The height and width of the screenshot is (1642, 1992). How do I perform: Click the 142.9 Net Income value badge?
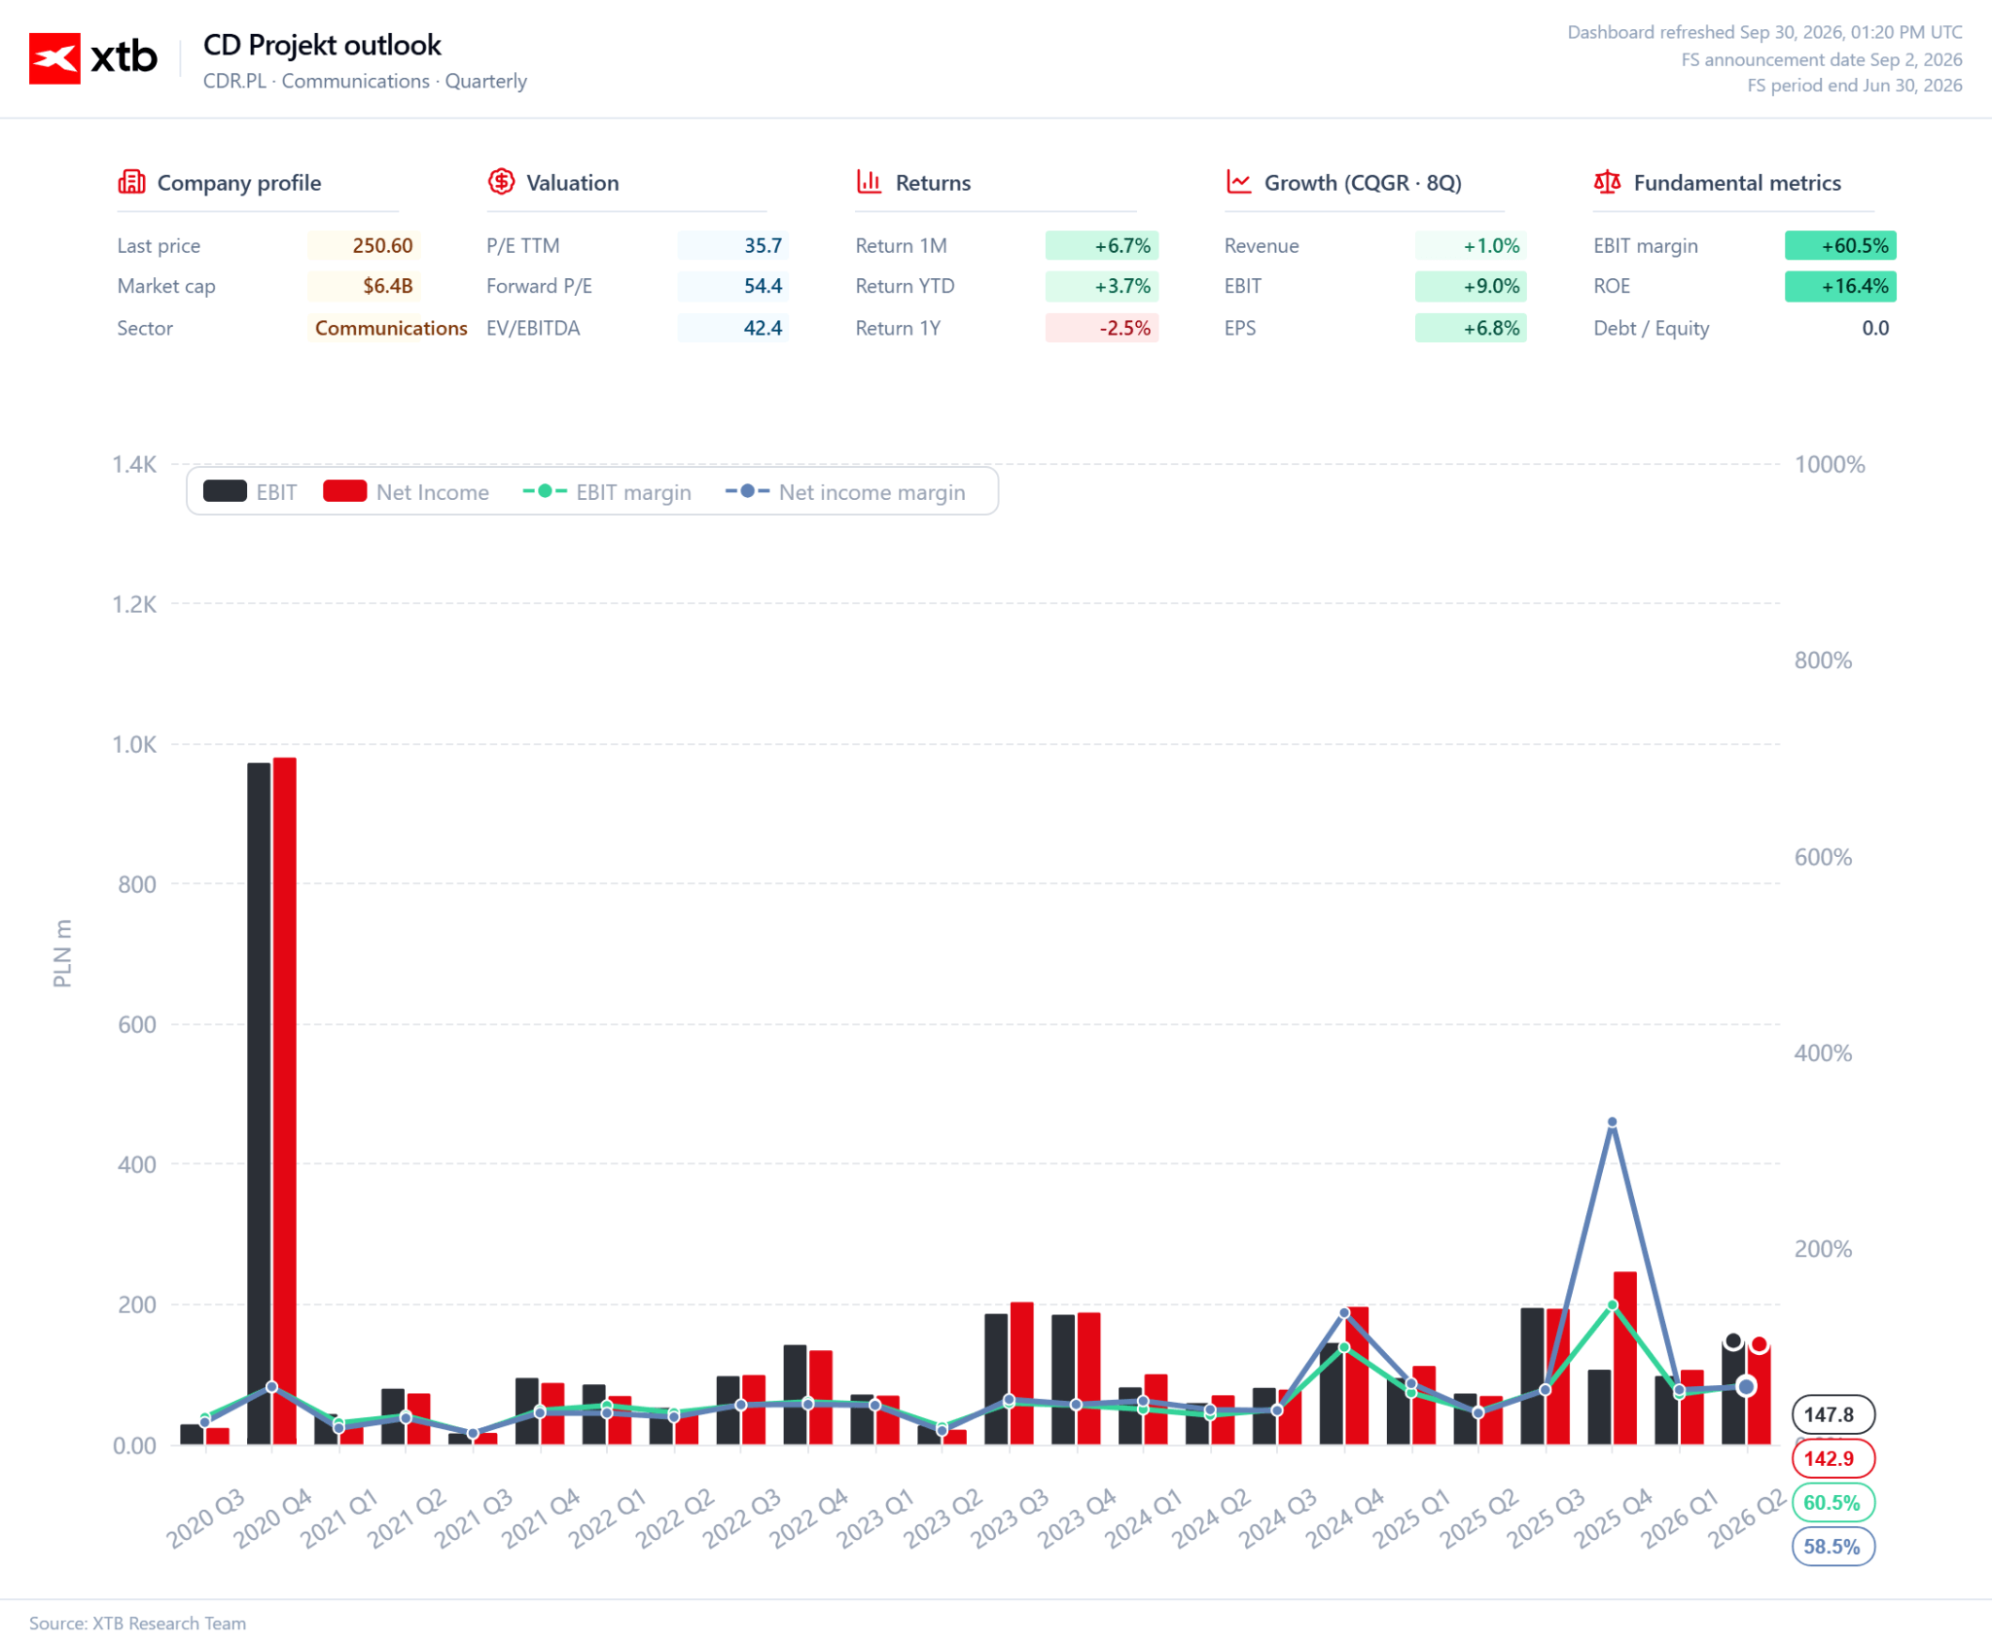pyautogui.click(x=1832, y=1458)
